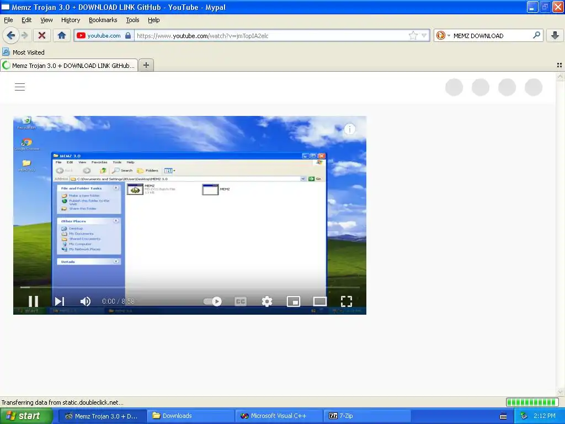565x424 pixels.
Task: Switch to 7-Zip taskbar window
Action: pos(367,416)
